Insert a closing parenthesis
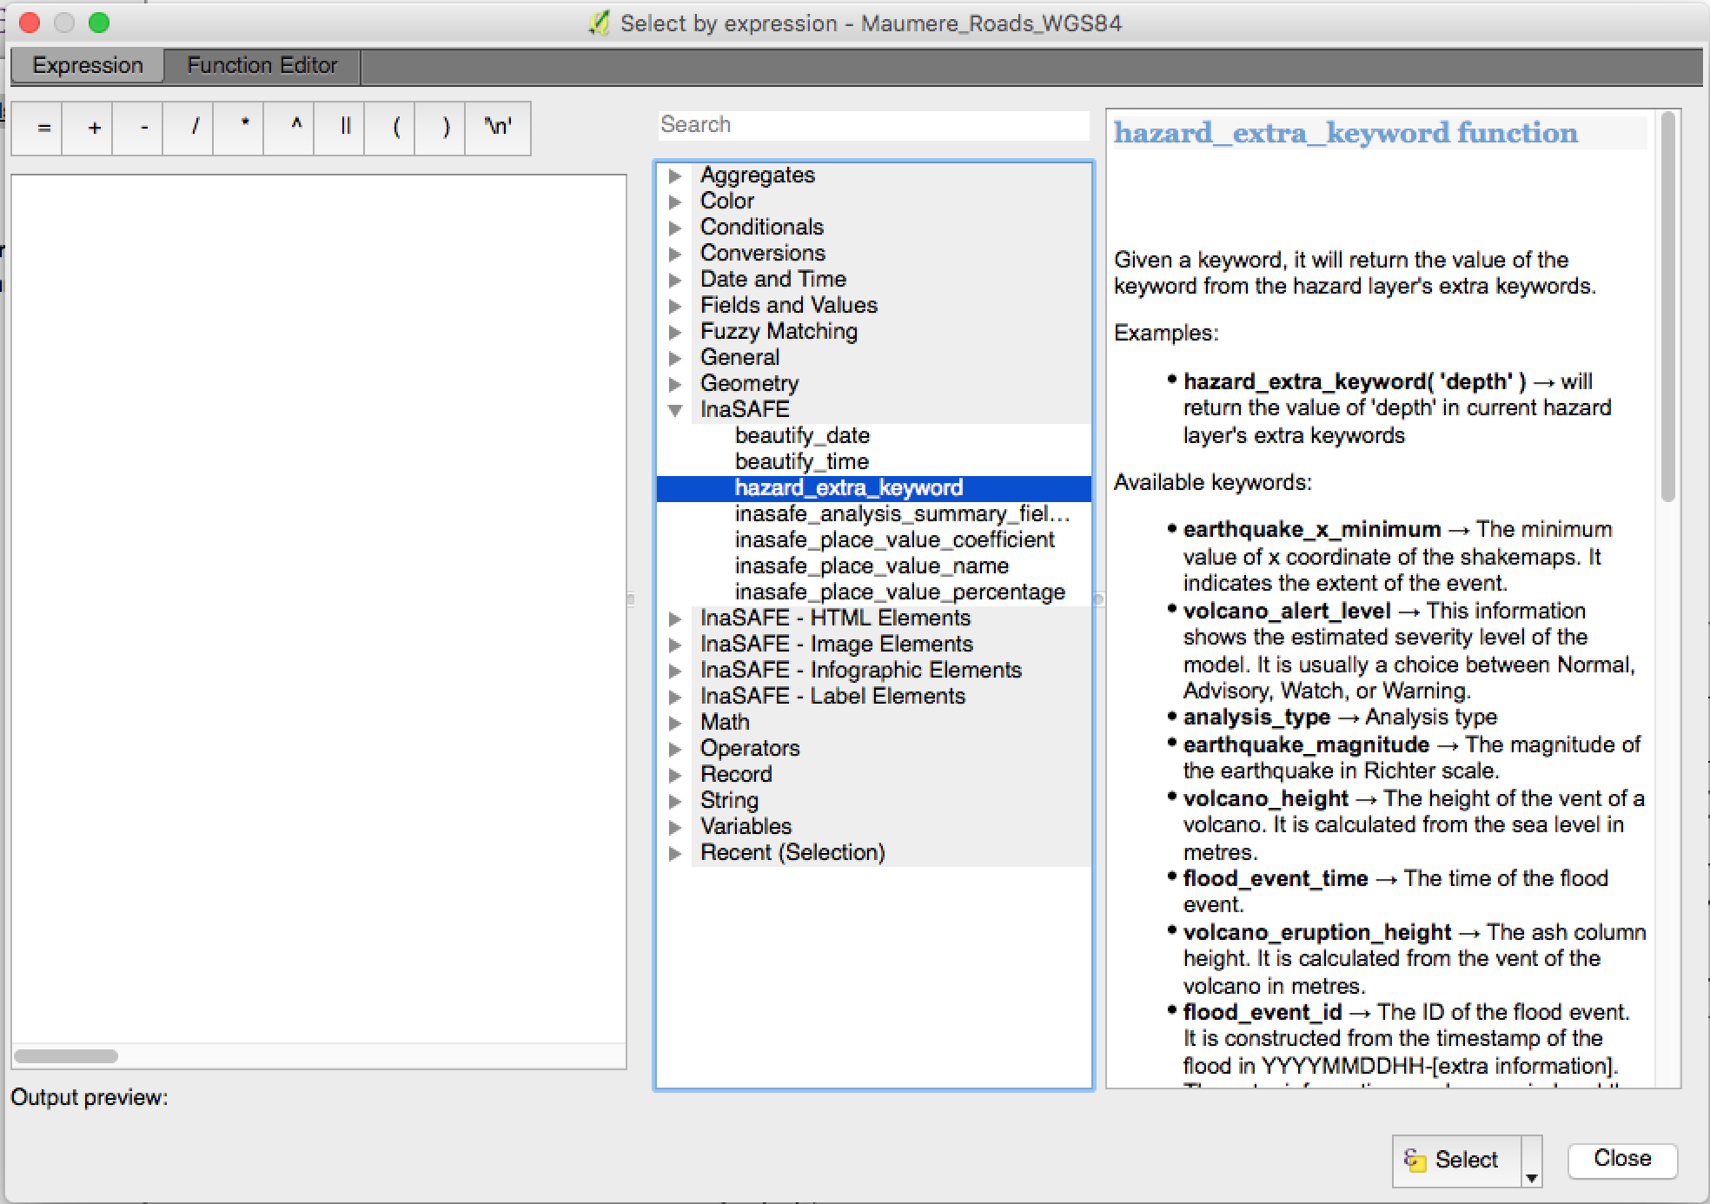 click(441, 129)
